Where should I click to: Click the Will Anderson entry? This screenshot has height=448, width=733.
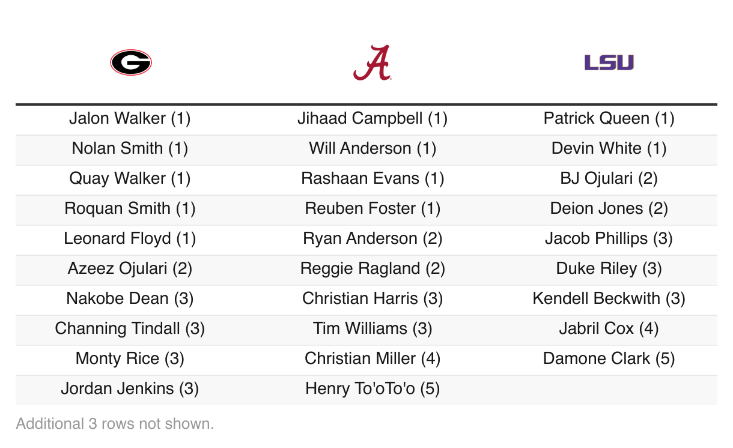tap(373, 148)
